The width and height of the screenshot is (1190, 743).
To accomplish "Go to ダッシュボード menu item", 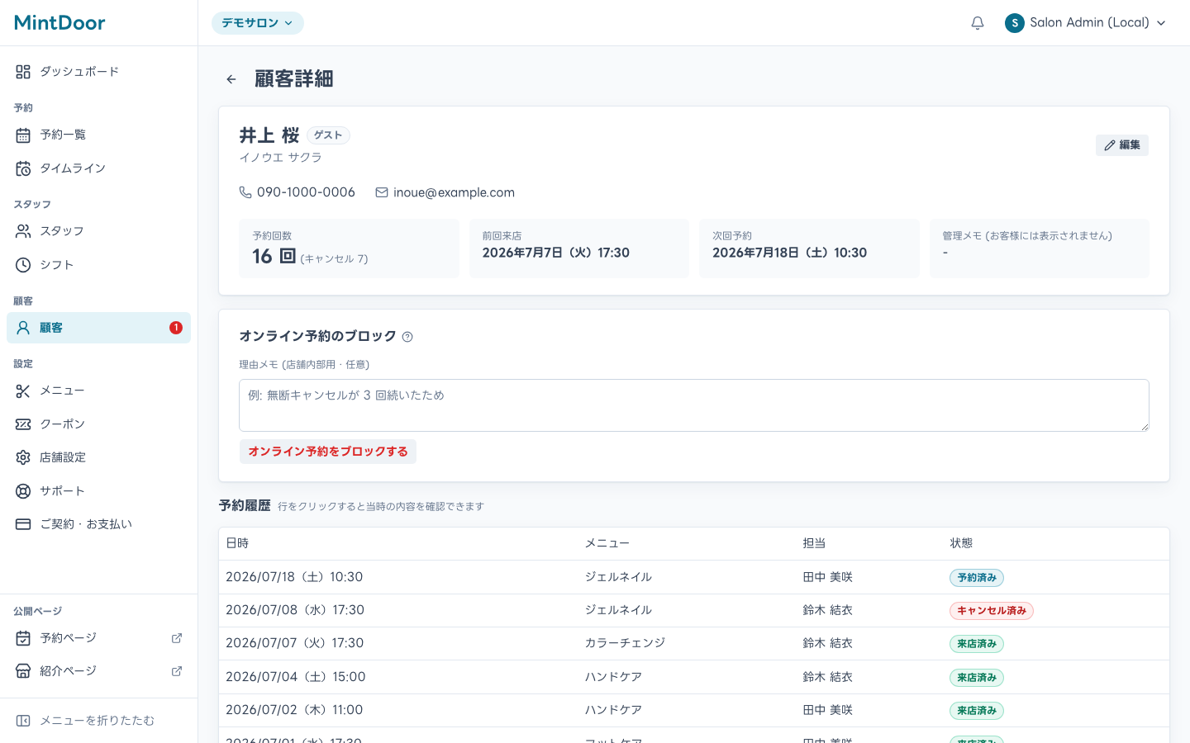I will 99,72.
